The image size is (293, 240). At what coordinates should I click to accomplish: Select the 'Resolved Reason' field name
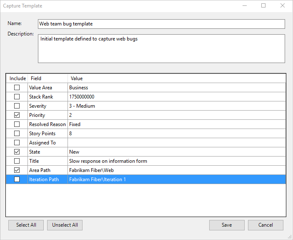click(x=48, y=124)
